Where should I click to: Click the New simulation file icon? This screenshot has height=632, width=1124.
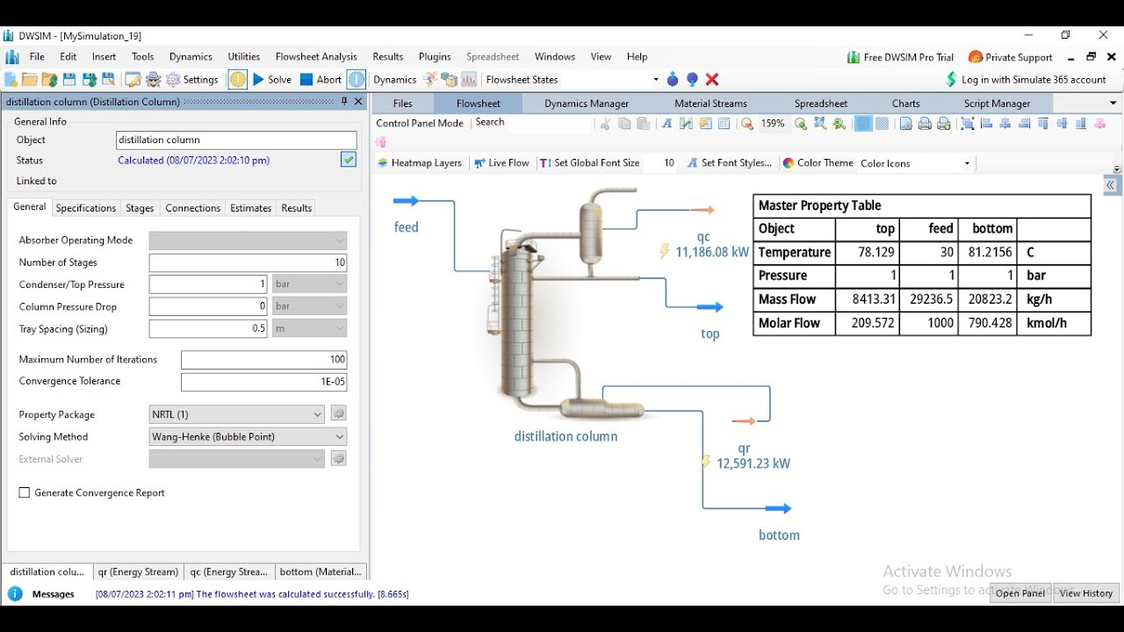11,80
